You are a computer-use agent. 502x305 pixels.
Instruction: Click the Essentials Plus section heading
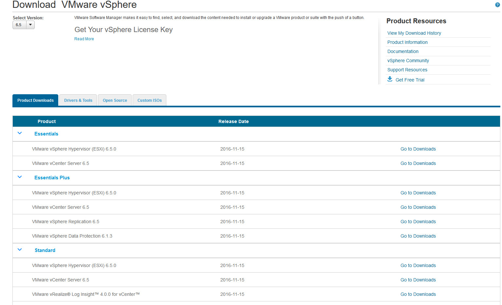(52, 178)
